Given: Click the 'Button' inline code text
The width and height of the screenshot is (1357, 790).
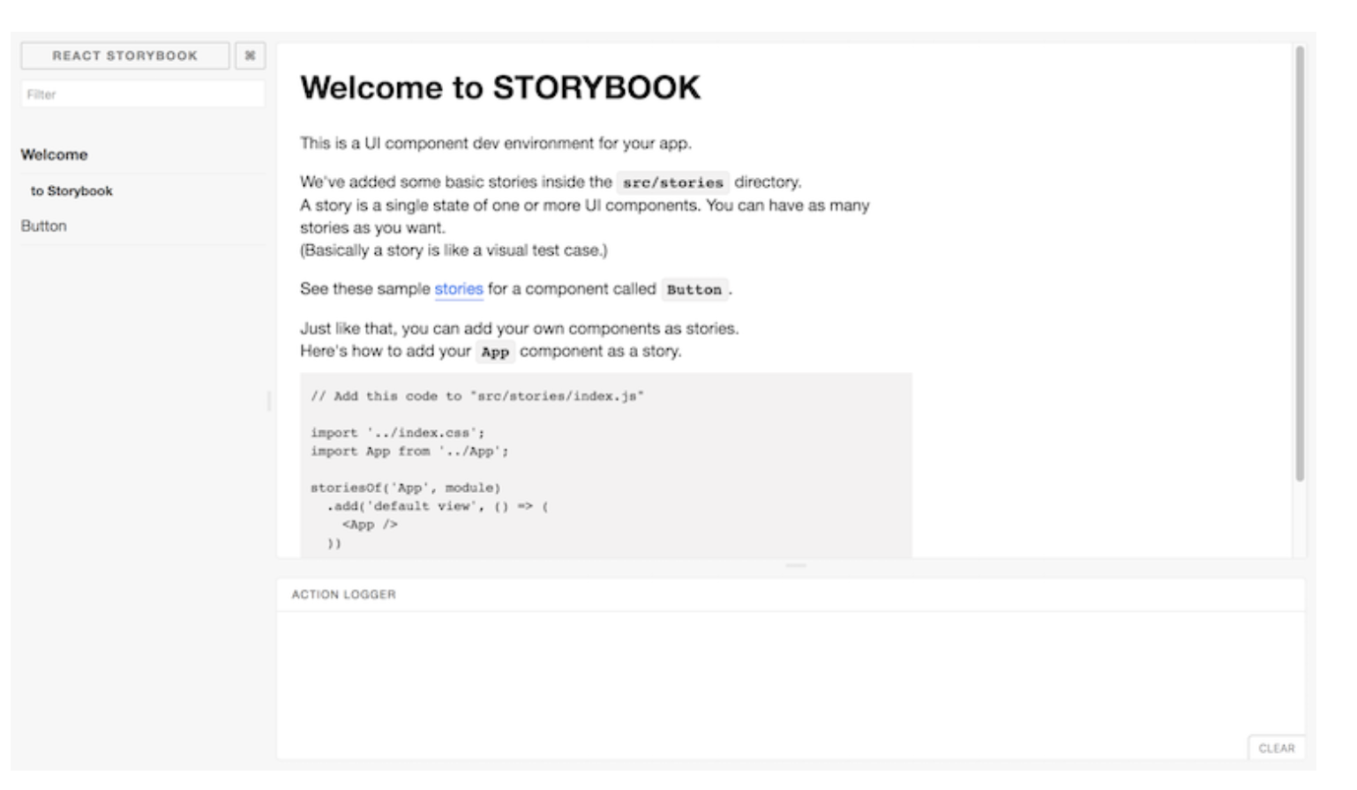Looking at the screenshot, I should click(x=694, y=289).
